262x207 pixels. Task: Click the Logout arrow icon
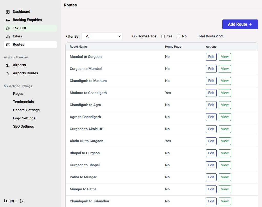[x=22, y=201]
